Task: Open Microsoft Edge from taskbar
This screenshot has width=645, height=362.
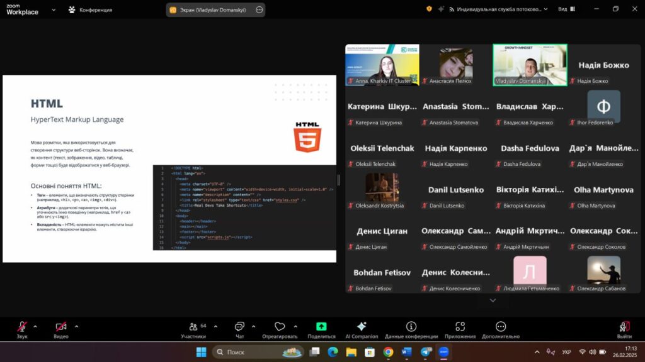Action: (x=333, y=352)
